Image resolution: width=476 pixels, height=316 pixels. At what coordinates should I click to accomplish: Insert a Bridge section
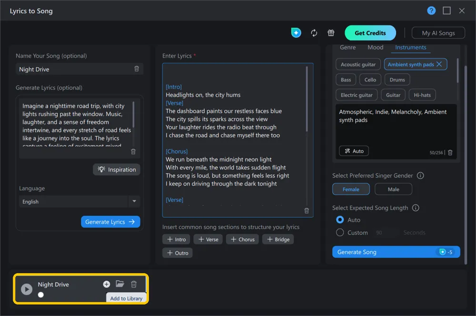tap(278, 239)
